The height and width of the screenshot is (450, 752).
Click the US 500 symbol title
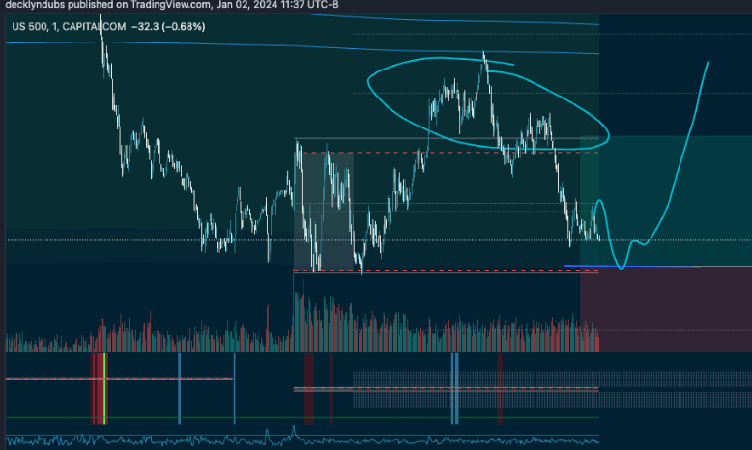pos(31,26)
